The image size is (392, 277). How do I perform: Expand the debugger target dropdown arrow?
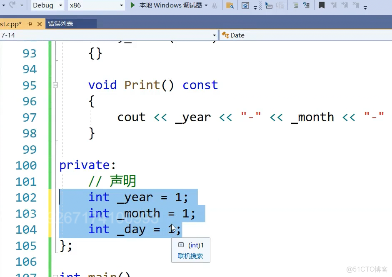click(206, 5)
